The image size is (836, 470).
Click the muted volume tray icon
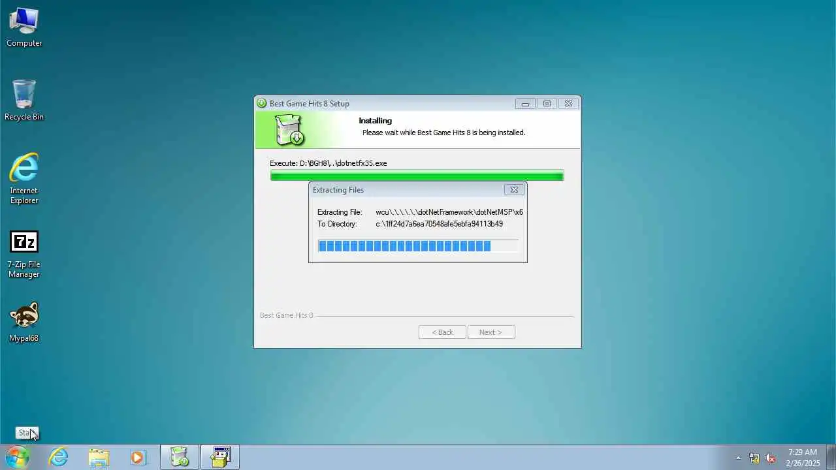coord(770,458)
